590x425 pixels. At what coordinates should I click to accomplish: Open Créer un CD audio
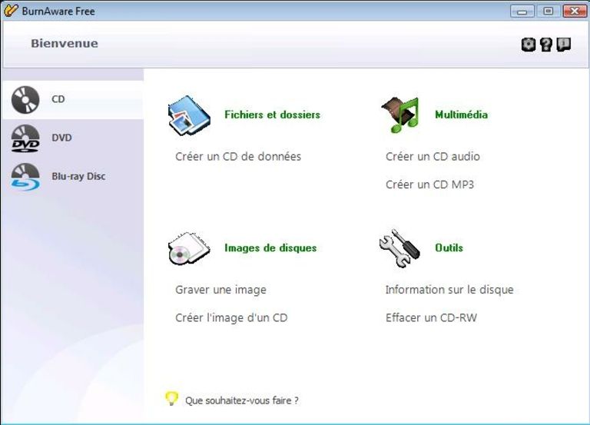433,157
